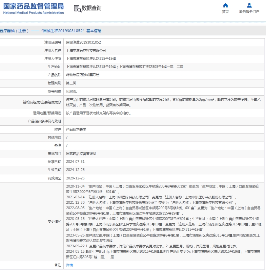Click attachment value 产品技术要求
The image size is (266, 272).
click(76, 129)
